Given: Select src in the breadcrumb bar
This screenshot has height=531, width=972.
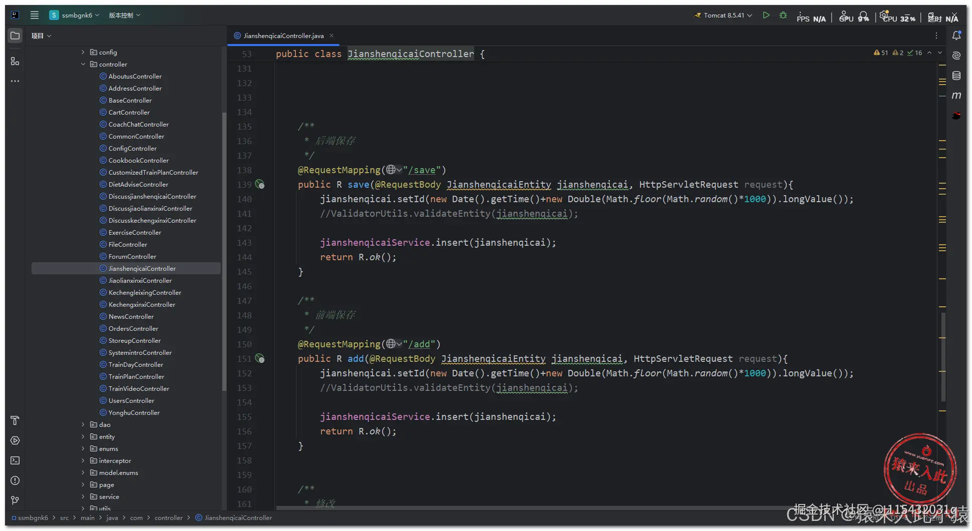Looking at the screenshot, I should (x=65, y=517).
